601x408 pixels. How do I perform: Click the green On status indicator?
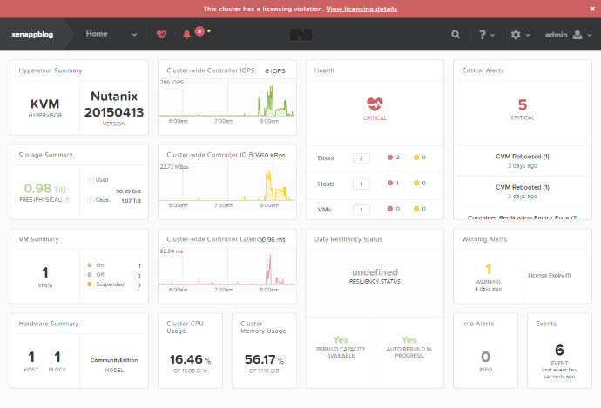tap(90, 264)
